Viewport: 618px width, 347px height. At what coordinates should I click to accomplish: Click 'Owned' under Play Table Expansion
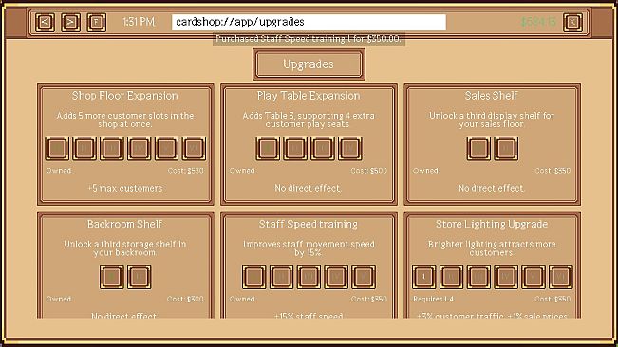click(242, 171)
